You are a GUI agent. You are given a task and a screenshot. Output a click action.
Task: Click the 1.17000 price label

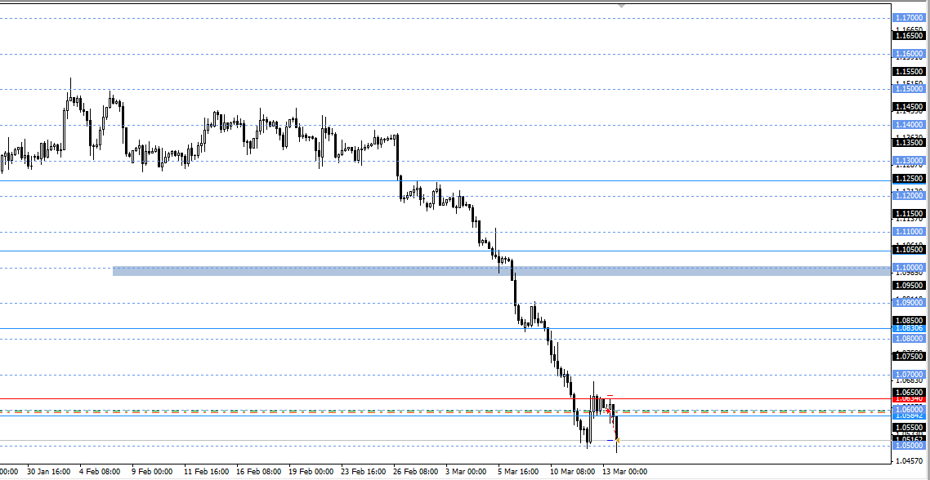click(x=910, y=19)
